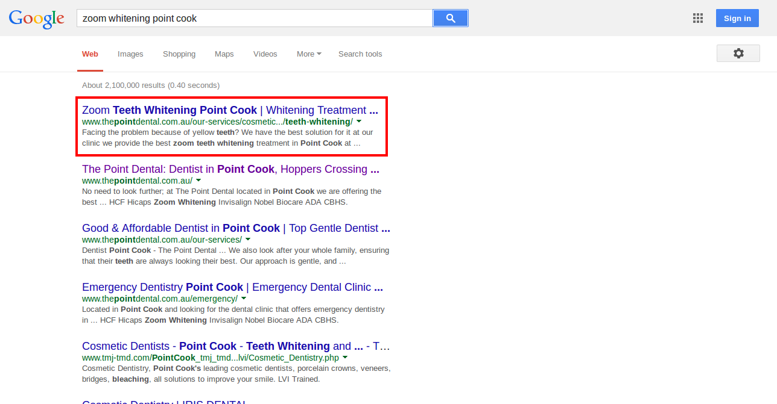This screenshot has width=777, height=404.
Task: Click snippet starting 'Facing the problem because'
Action: click(227, 138)
